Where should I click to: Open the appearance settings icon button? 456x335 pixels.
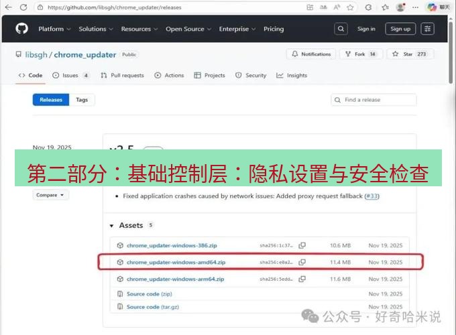pos(428,29)
